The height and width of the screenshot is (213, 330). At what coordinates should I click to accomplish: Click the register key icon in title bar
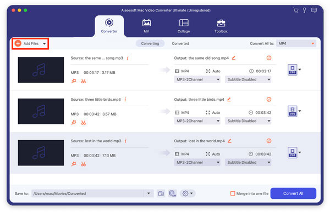(305, 10)
